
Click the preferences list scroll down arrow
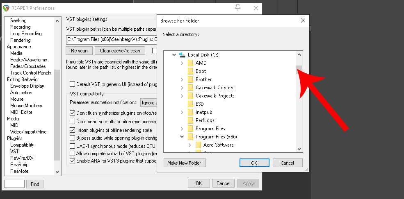click(x=57, y=172)
